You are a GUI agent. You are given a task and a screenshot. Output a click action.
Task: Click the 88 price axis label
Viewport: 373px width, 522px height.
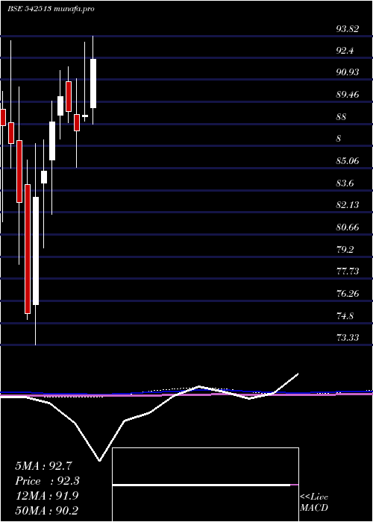point(342,117)
